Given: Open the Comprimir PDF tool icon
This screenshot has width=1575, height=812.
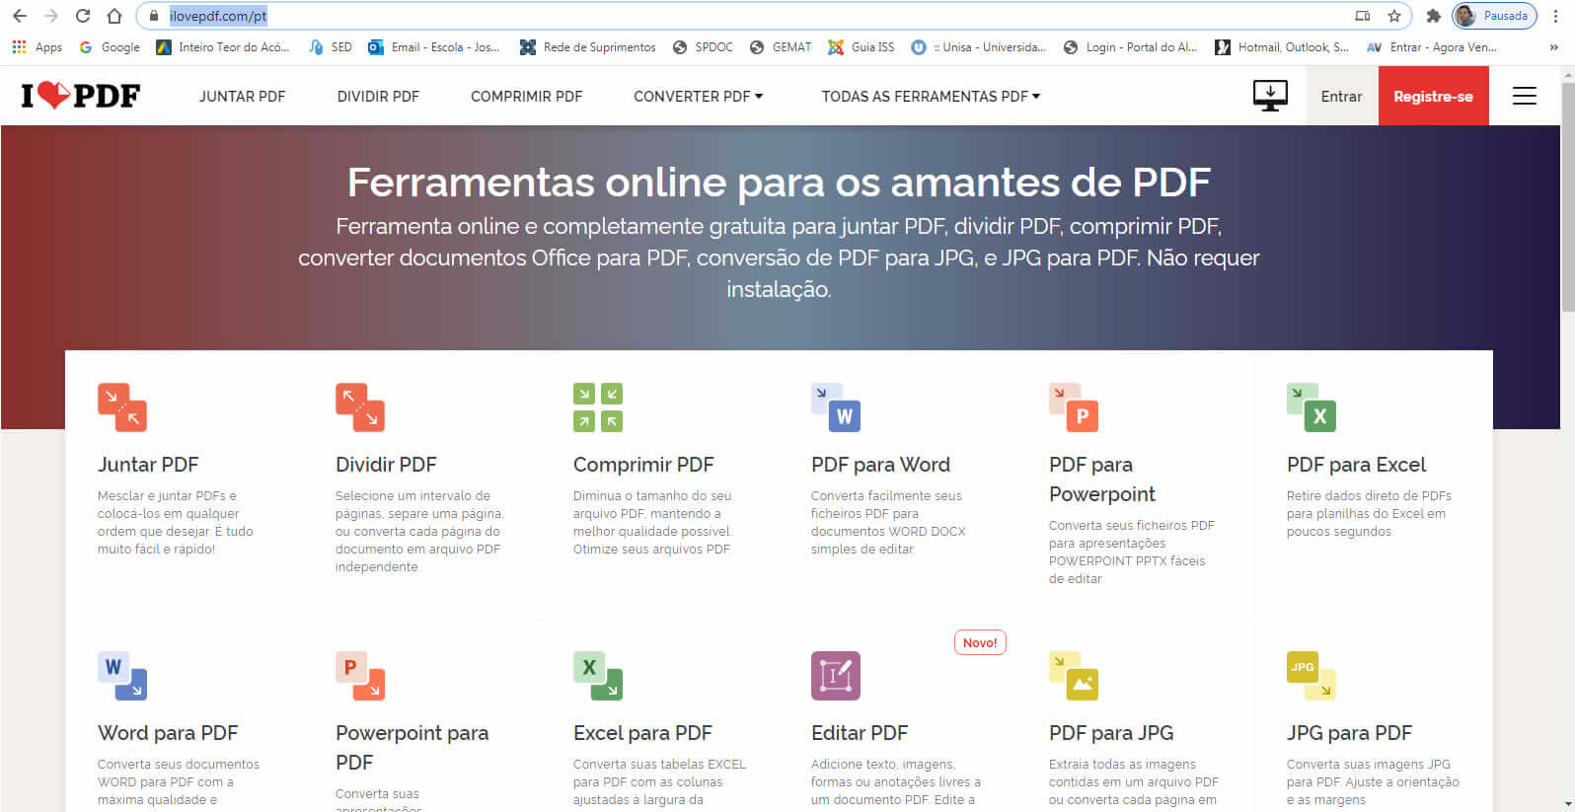Looking at the screenshot, I should (598, 407).
